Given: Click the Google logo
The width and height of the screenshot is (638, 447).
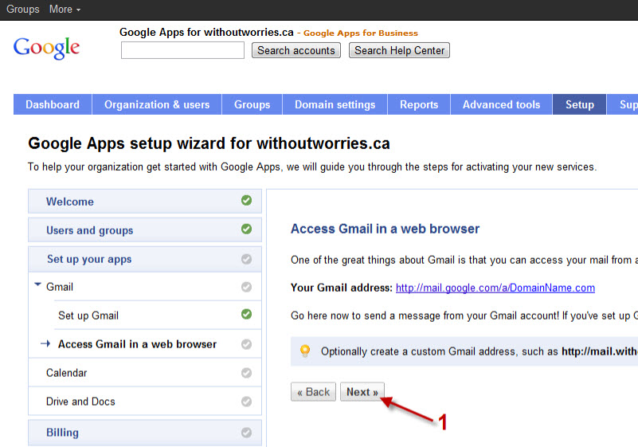Looking at the screenshot, I should pos(46,49).
